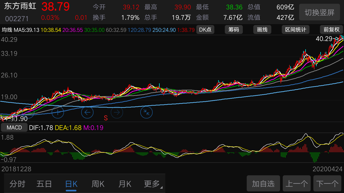Tap high marker 40.29 at chart right
Screen dimensions: 344x193
[x=324, y=39]
